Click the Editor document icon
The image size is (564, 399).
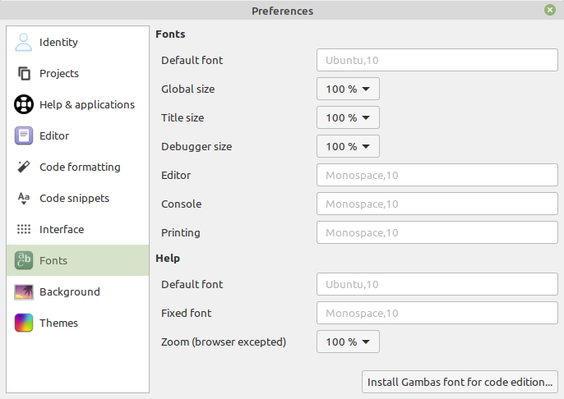[x=24, y=135]
